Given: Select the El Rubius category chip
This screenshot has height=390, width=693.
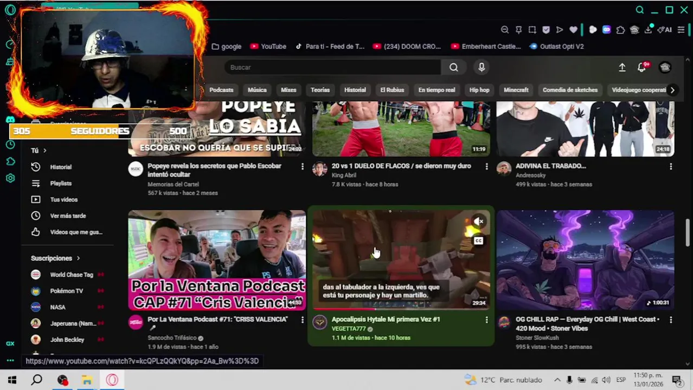Looking at the screenshot, I should click(x=392, y=90).
